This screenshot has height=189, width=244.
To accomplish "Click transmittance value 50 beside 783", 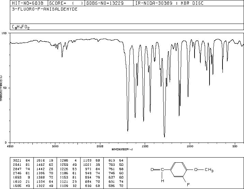I will click(x=121, y=165).
